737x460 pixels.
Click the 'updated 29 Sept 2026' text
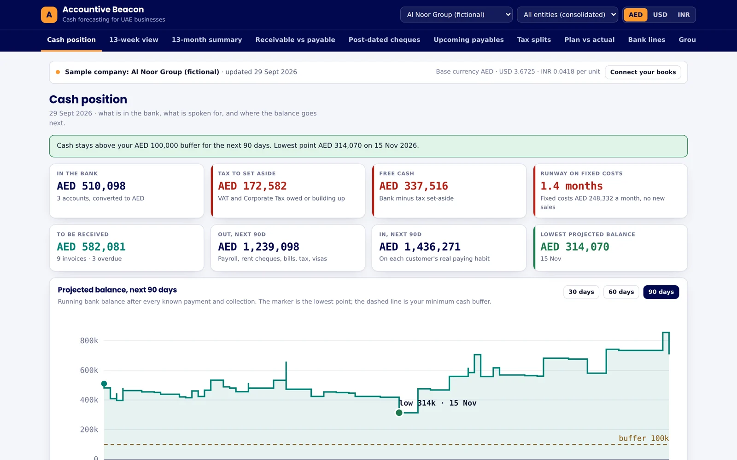(261, 72)
